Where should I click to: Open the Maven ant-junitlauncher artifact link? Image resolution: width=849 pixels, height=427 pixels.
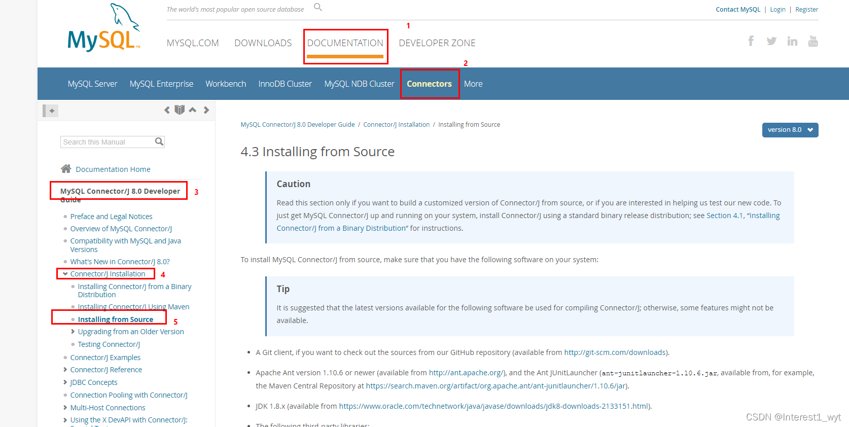497,386
